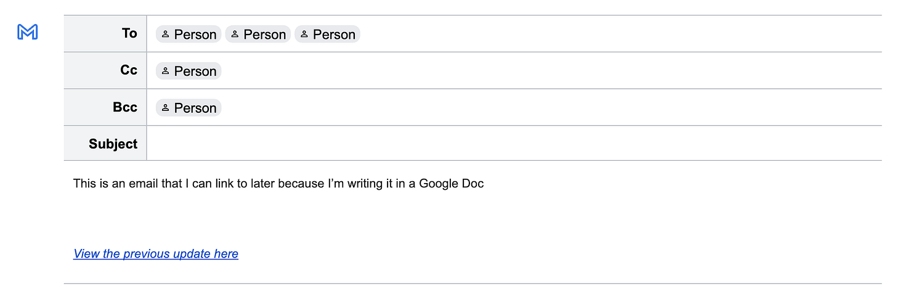Open the 'View the previous update here' link
Image resolution: width=897 pixels, height=297 pixels.
[156, 254]
